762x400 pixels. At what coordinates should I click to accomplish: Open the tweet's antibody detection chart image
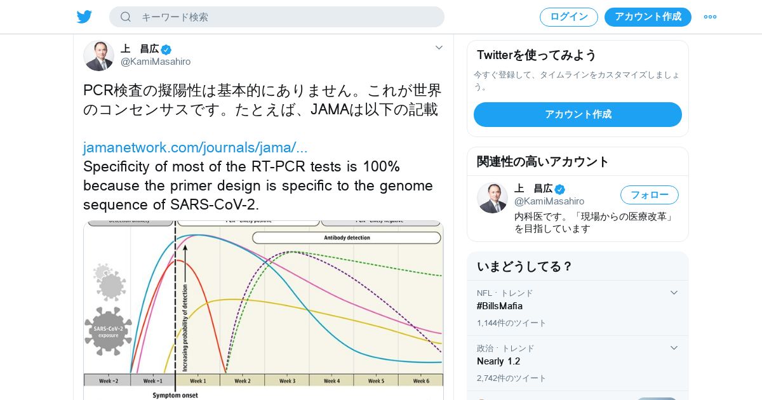click(x=264, y=310)
